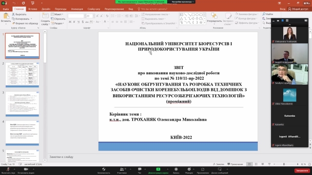Click Undo in quick access toolbar

(14, 3)
